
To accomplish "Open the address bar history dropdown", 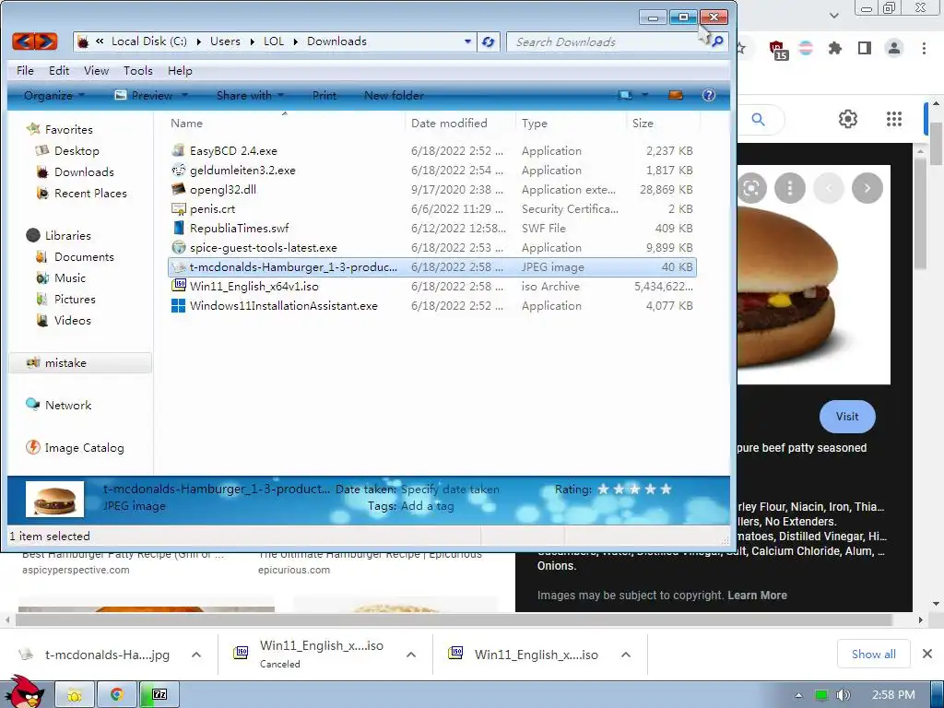I will tap(467, 41).
